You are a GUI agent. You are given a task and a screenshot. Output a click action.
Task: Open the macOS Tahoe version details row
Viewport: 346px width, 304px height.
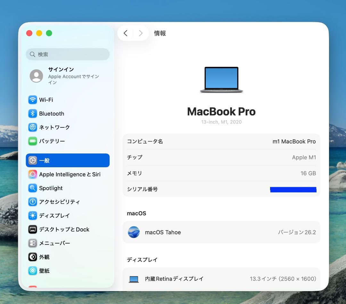pos(221,232)
